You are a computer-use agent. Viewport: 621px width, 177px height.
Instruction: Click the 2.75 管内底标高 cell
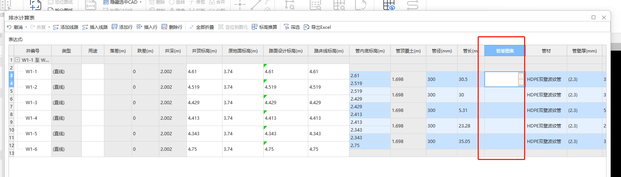point(370,145)
